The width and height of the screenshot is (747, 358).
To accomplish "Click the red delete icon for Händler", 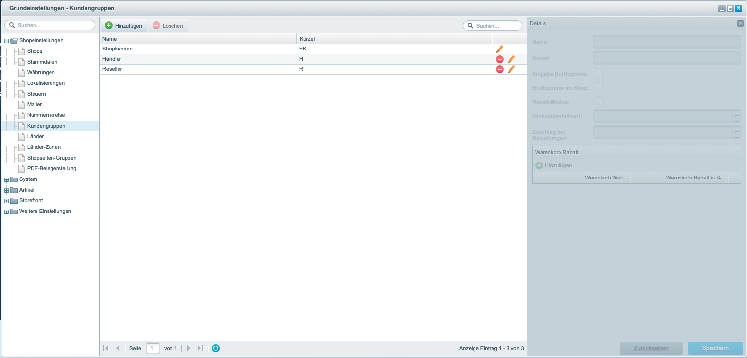I will [499, 59].
